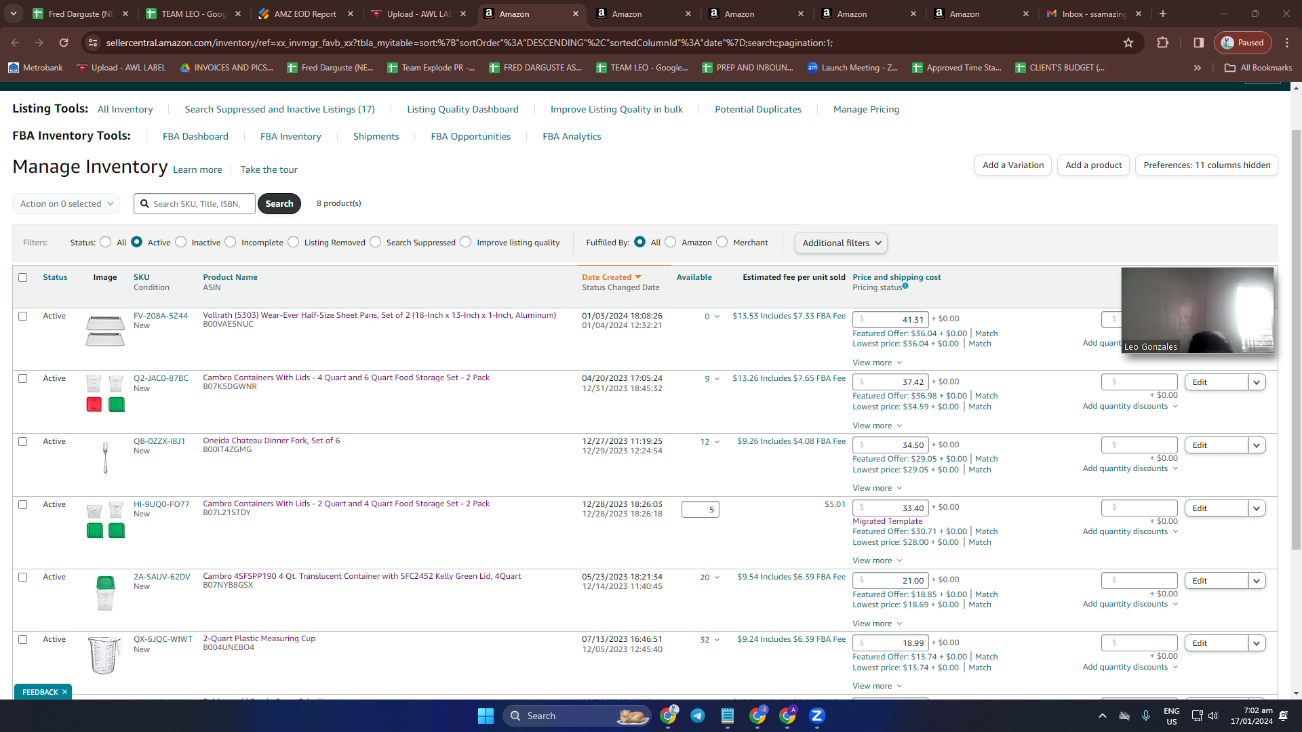Switch to the Inbox Gmail tab
1302x732 pixels.
tap(1092, 14)
